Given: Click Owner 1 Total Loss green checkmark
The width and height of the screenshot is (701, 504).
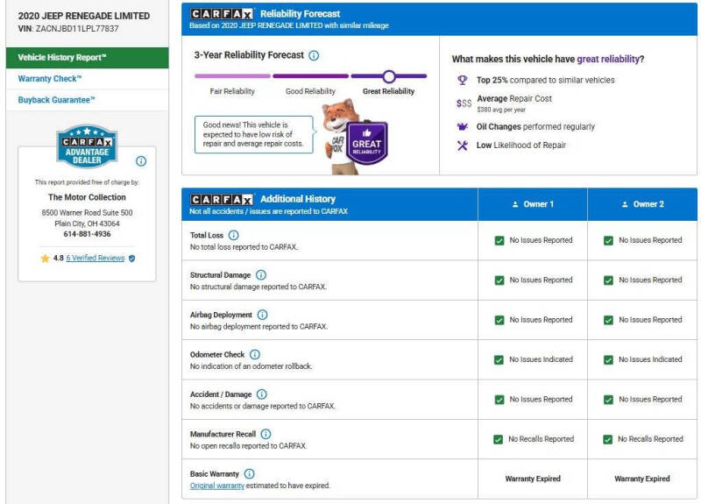Looking at the screenshot, I should click(499, 240).
